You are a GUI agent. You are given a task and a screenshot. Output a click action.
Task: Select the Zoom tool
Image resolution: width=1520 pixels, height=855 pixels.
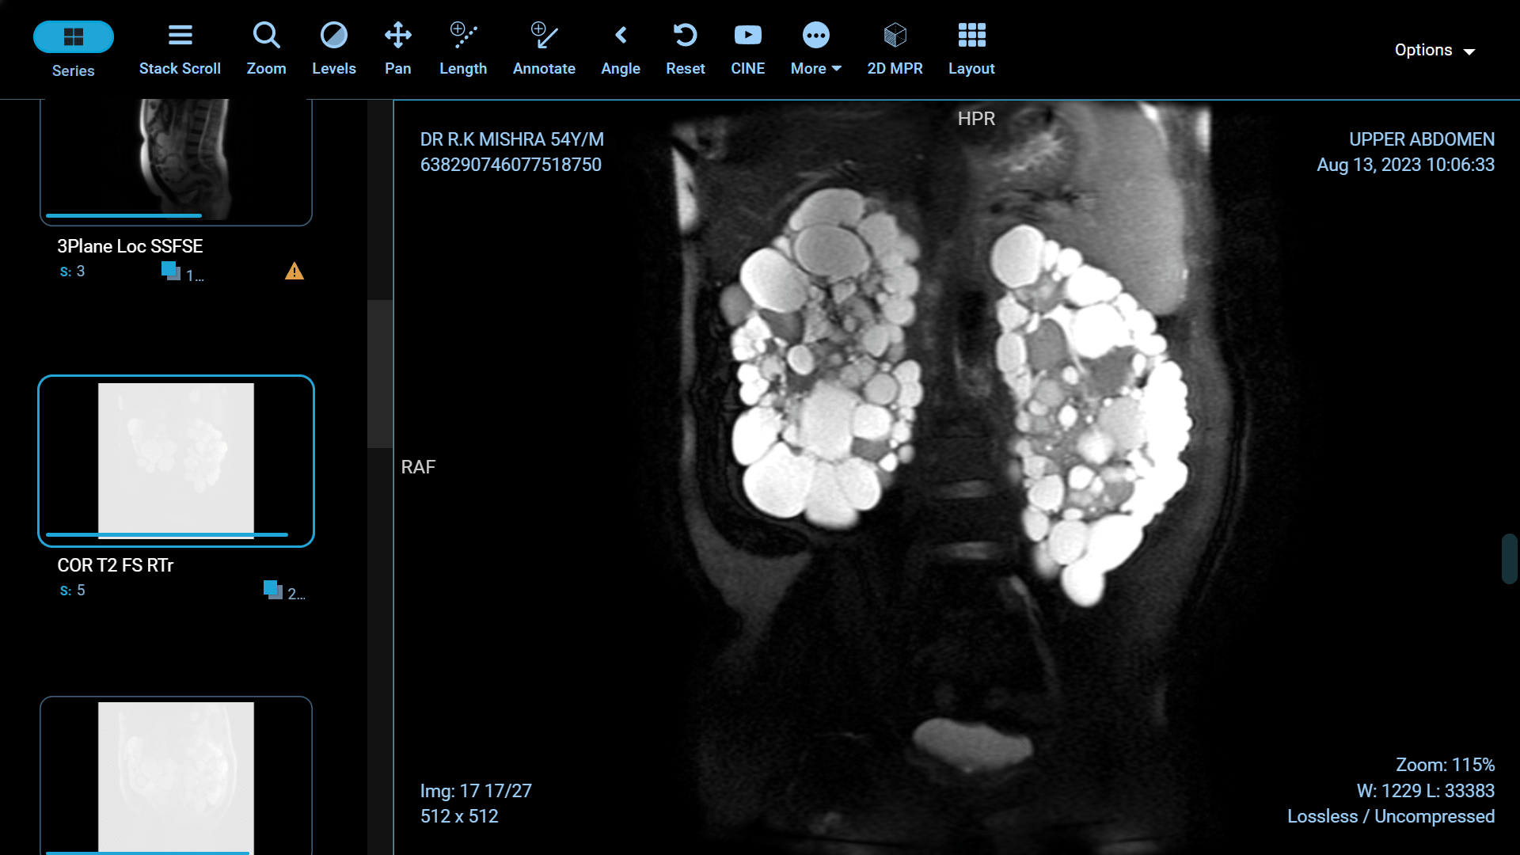pos(266,47)
